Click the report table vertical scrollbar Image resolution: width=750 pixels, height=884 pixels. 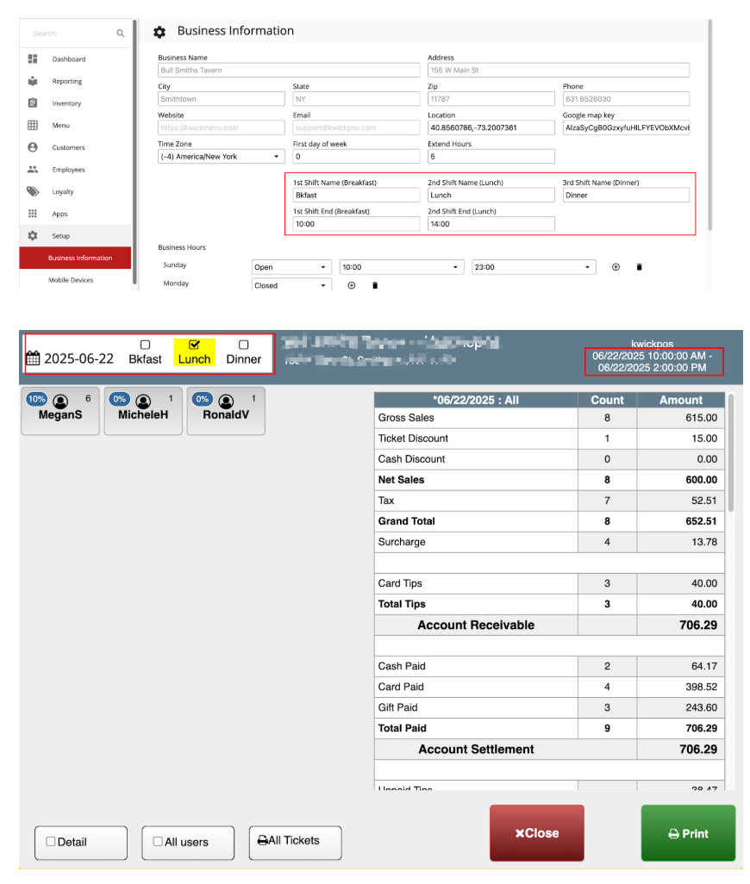(731, 453)
